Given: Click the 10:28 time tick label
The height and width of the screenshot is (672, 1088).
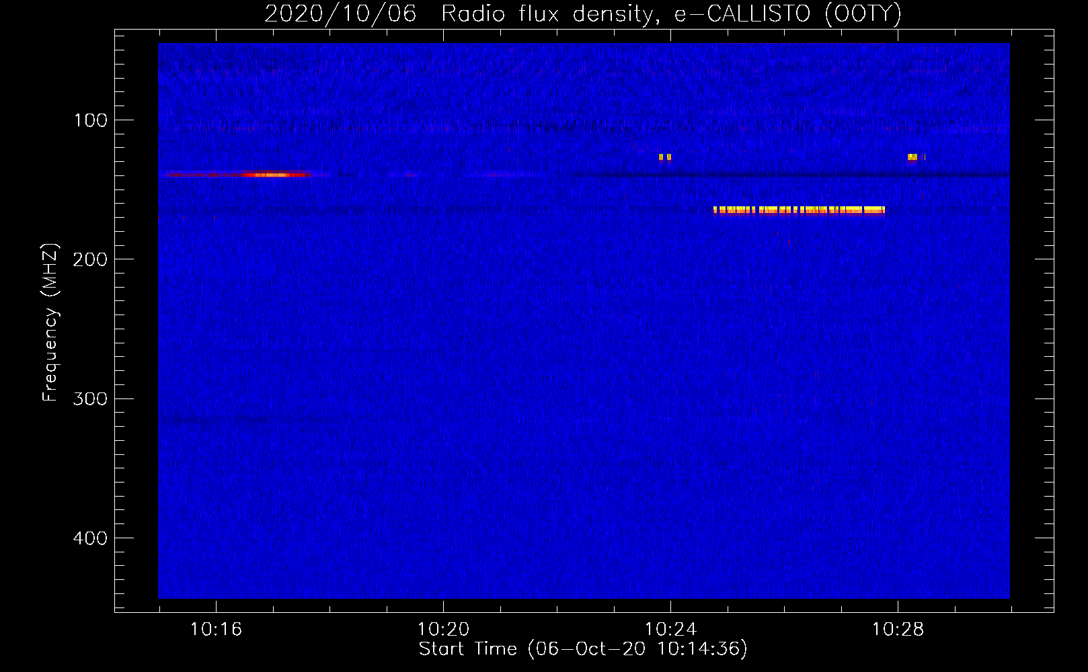Looking at the screenshot, I should (x=898, y=629).
